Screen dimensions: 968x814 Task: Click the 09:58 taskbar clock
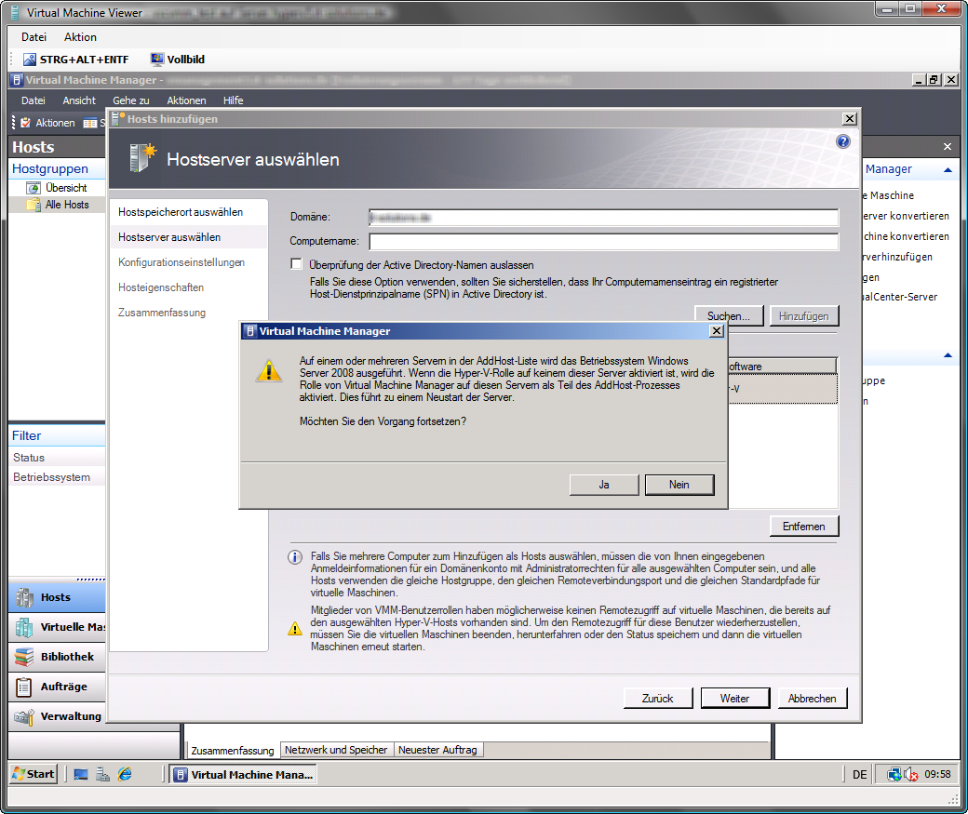tap(937, 774)
